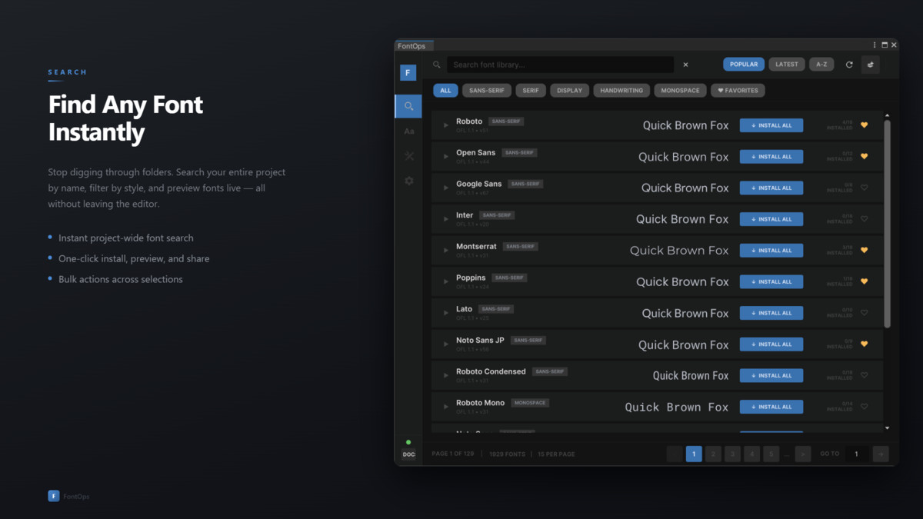Sort fonts by Popular
Screen dimensions: 923x519
click(x=743, y=65)
